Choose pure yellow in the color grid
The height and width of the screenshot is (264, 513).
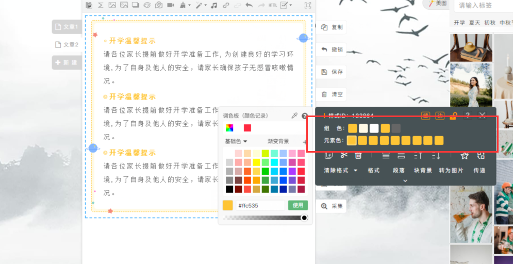257,162
